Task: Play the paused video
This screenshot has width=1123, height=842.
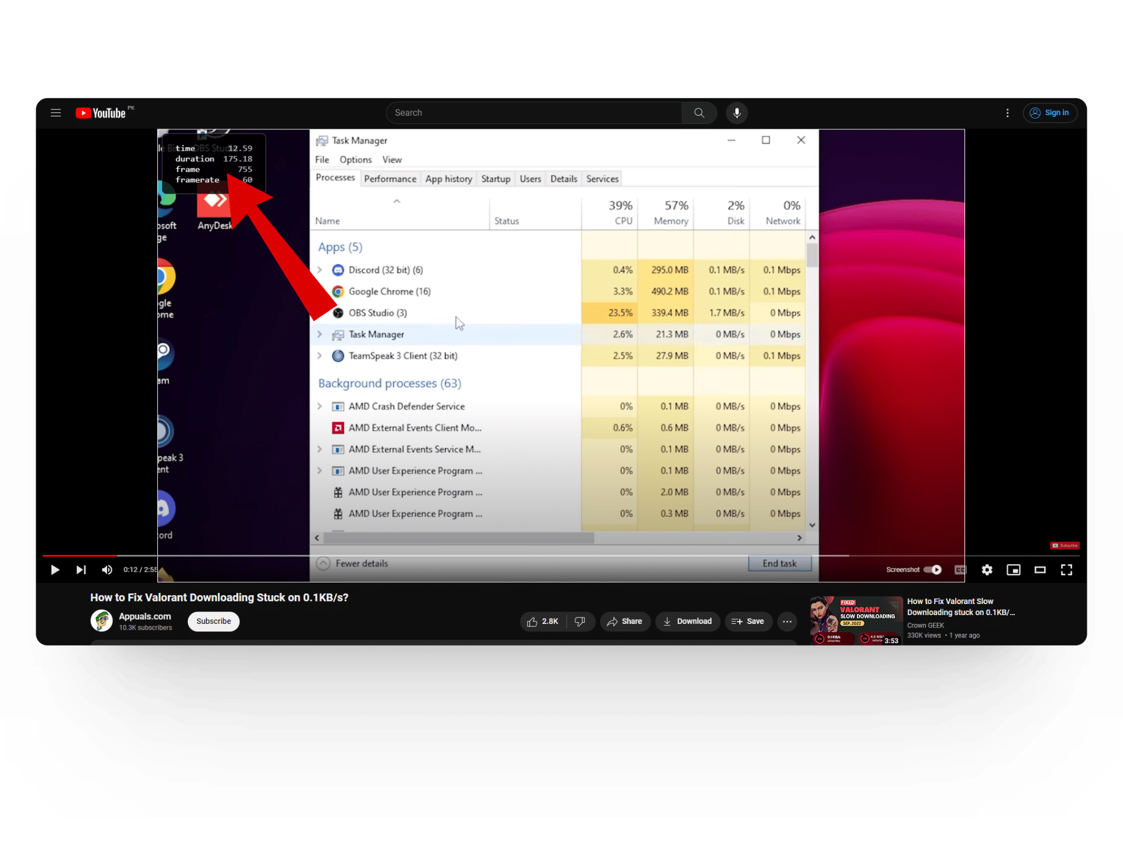Action: tap(55, 570)
